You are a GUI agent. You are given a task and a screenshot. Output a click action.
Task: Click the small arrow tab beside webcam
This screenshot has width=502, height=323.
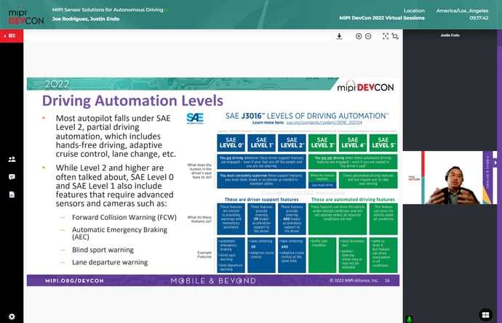(x=495, y=163)
